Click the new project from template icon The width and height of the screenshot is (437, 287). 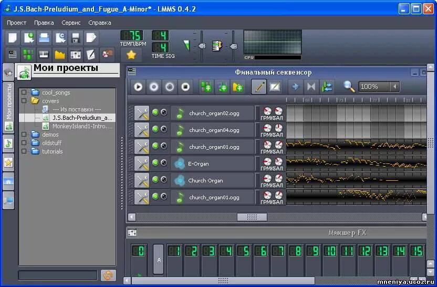28,38
